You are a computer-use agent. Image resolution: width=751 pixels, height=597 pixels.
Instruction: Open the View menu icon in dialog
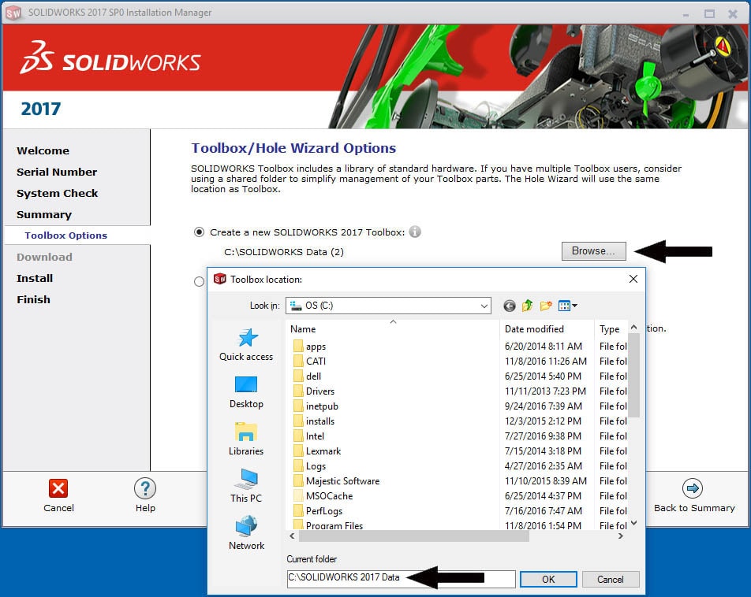(567, 306)
